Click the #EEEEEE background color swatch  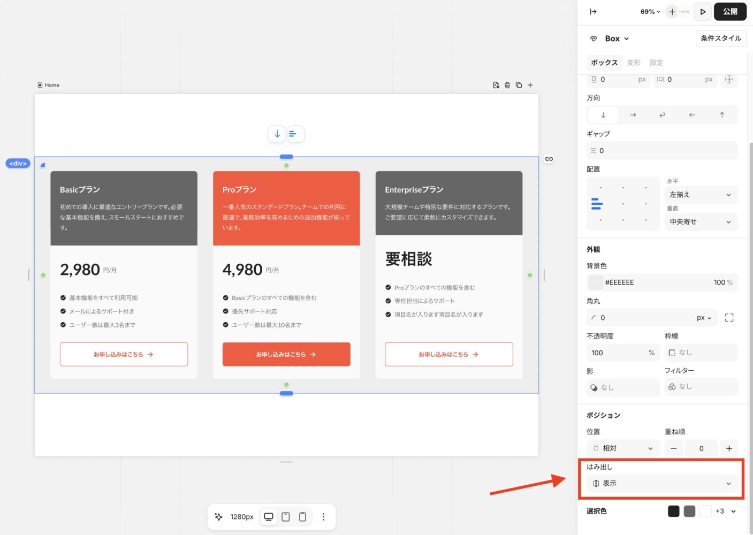[x=596, y=282]
